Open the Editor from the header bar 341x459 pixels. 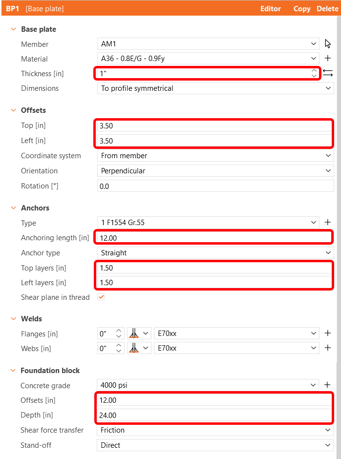click(271, 8)
